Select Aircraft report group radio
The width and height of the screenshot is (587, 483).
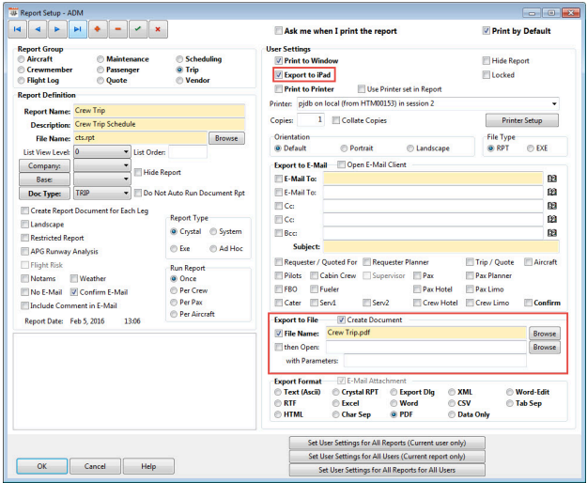[22, 59]
